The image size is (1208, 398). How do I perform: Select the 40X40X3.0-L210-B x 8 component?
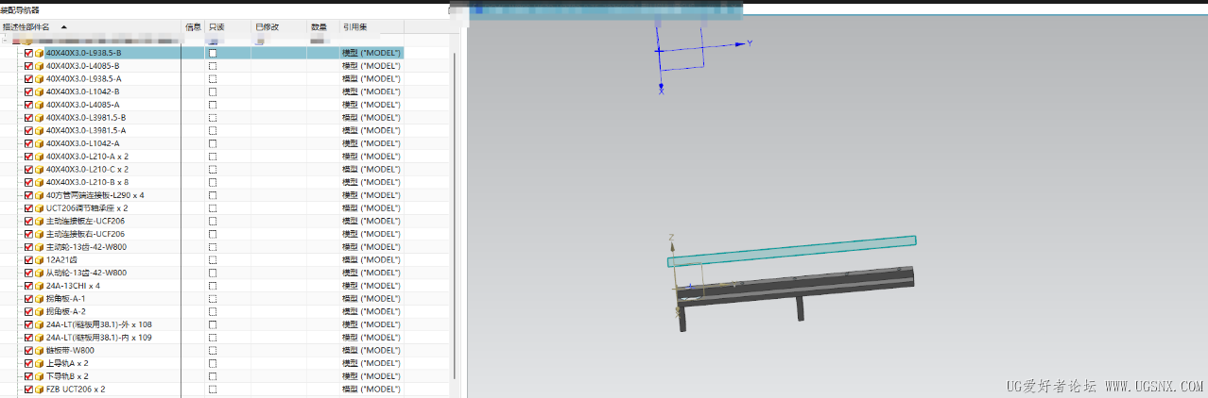[87, 182]
